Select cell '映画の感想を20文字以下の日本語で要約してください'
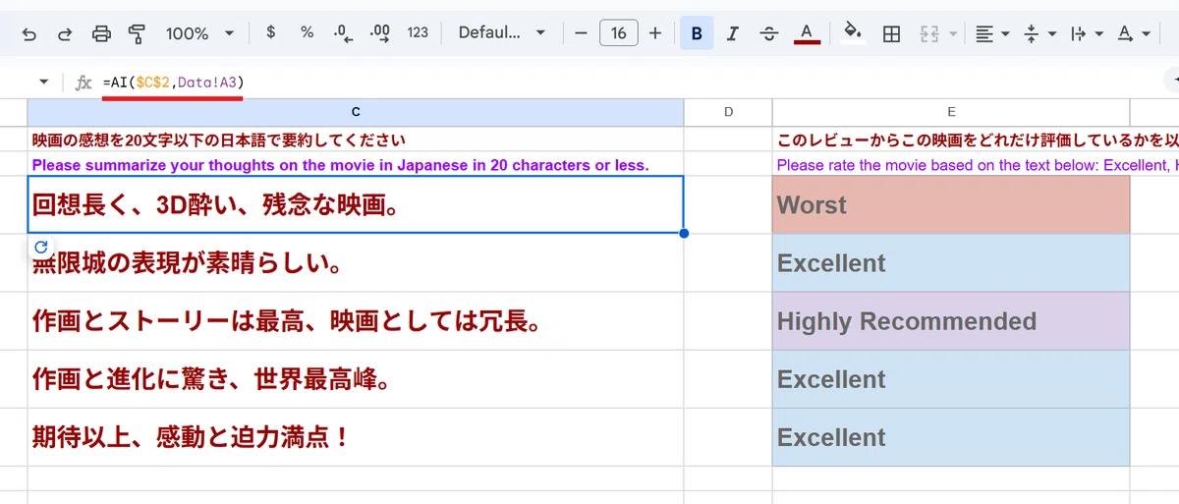1179x504 pixels. [356, 140]
